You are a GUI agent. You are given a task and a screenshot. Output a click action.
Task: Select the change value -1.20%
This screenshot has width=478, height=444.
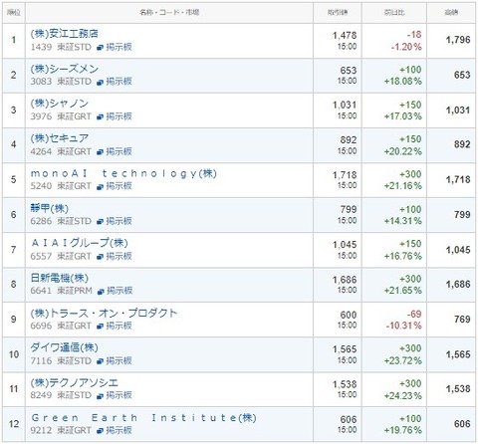pyautogui.click(x=406, y=47)
